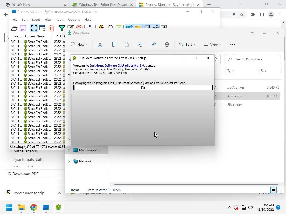286x214 pixels.
Task: Click the Chrome bookmark star icon
Action: 242,14
